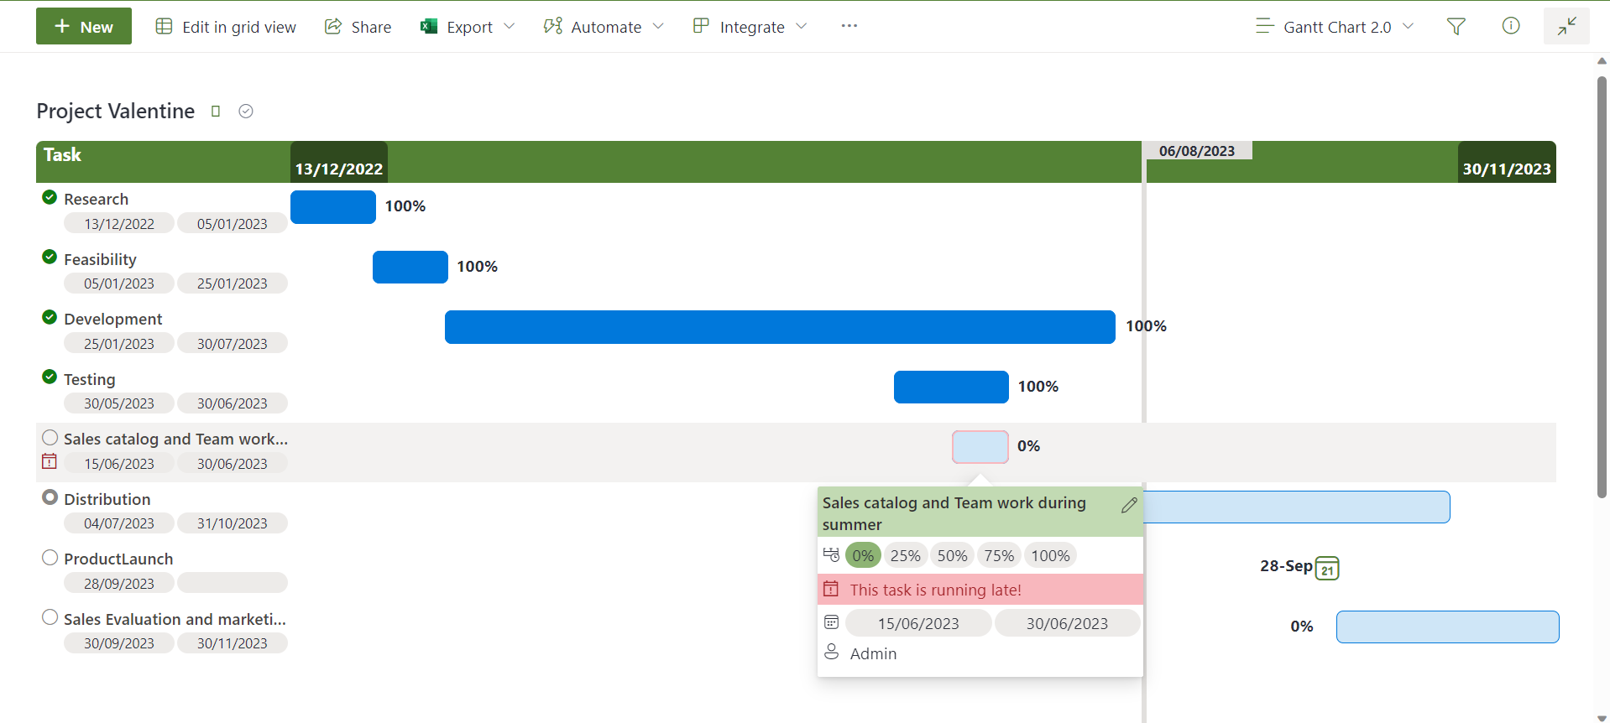Viewport: 1610px width, 723px height.
Task: Click the start date 15/06/2023 in popup
Action: coord(918,623)
